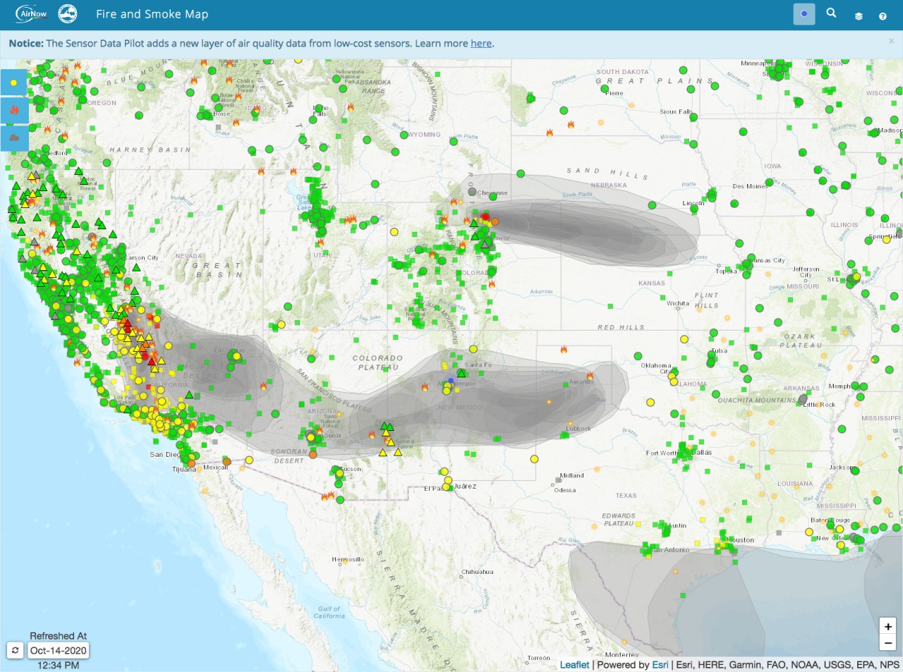903x672 pixels.
Task: Open the Esri attribution link
Action: [x=660, y=664]
